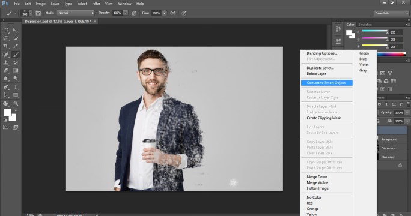Switch to the Swatches tab

[x=365, y=25]
